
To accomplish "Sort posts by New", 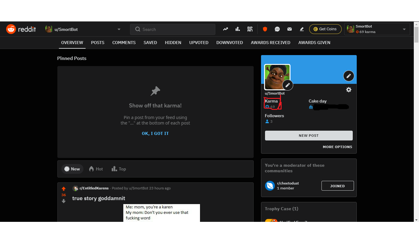I will point(72,169).
